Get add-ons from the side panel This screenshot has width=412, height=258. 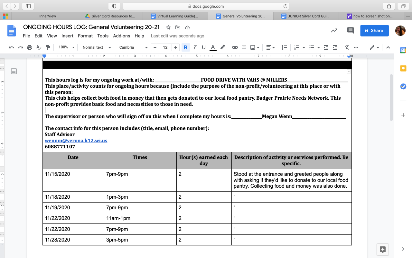coord(403,115)
